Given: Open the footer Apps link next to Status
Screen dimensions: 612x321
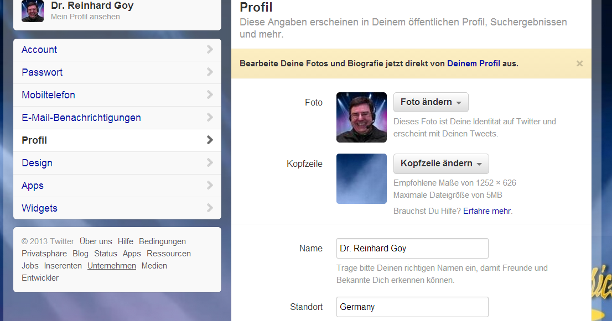Looking at the screenshot, I should click(132, 254).
